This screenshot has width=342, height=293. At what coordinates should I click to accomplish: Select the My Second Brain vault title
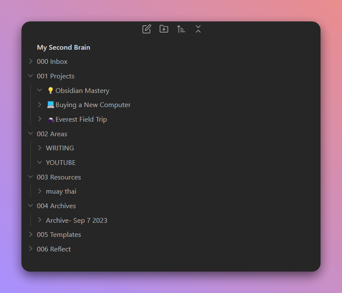(64, 48)
